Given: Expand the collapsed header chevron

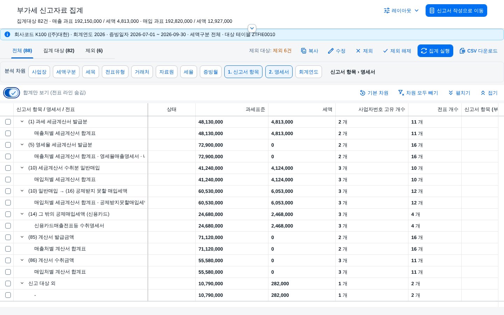Looking at the screenshot, I should tap(252, 28).
